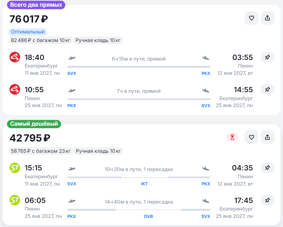Pin the 18:40 Yekaterinburg to Beijing flight

(x=267, y=57)
